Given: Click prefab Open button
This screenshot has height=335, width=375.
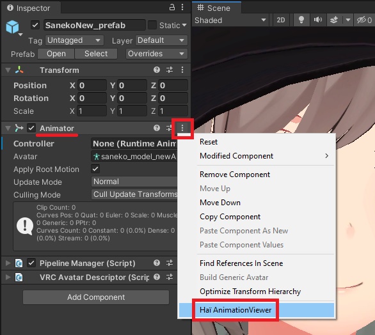Looking at the screenshot, I should [x=56, y=54].
